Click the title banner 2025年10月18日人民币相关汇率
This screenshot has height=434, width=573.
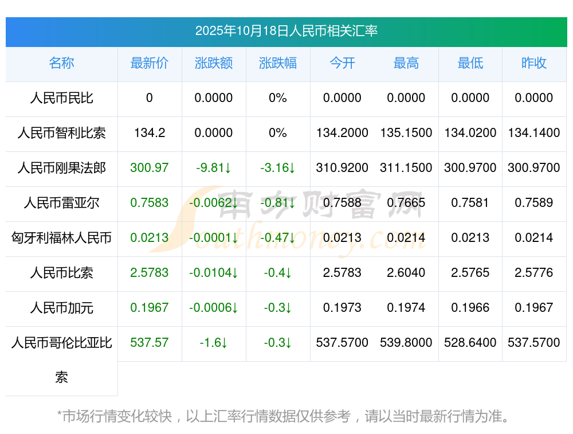point(286,31)
